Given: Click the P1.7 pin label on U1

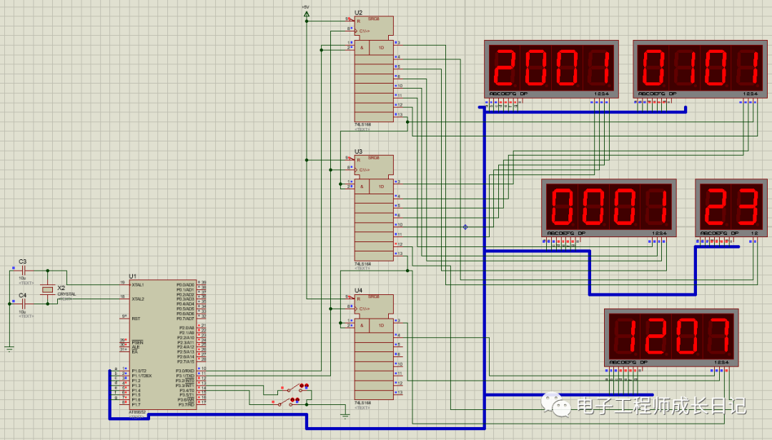Looking at the screenshot, I should (x=136, y=404).
